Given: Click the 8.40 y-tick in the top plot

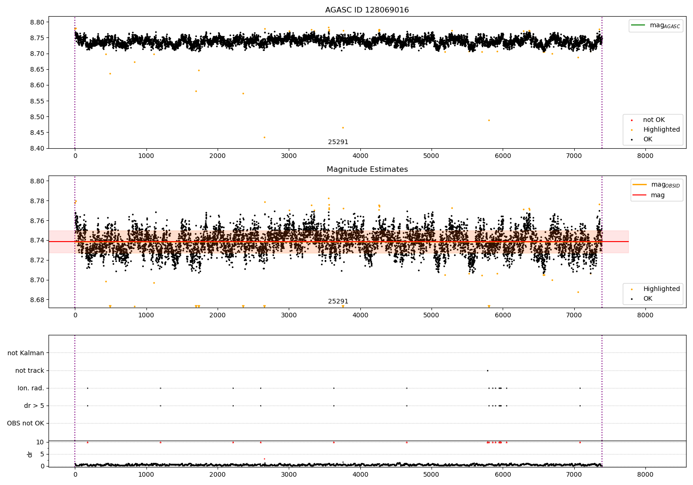Looking at the screenshot, I should [37, 149].
